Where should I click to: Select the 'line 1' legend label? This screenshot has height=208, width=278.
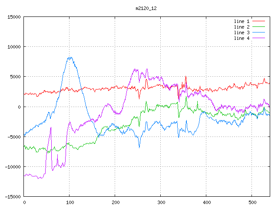pyautogui.click(x=242, y=21)
